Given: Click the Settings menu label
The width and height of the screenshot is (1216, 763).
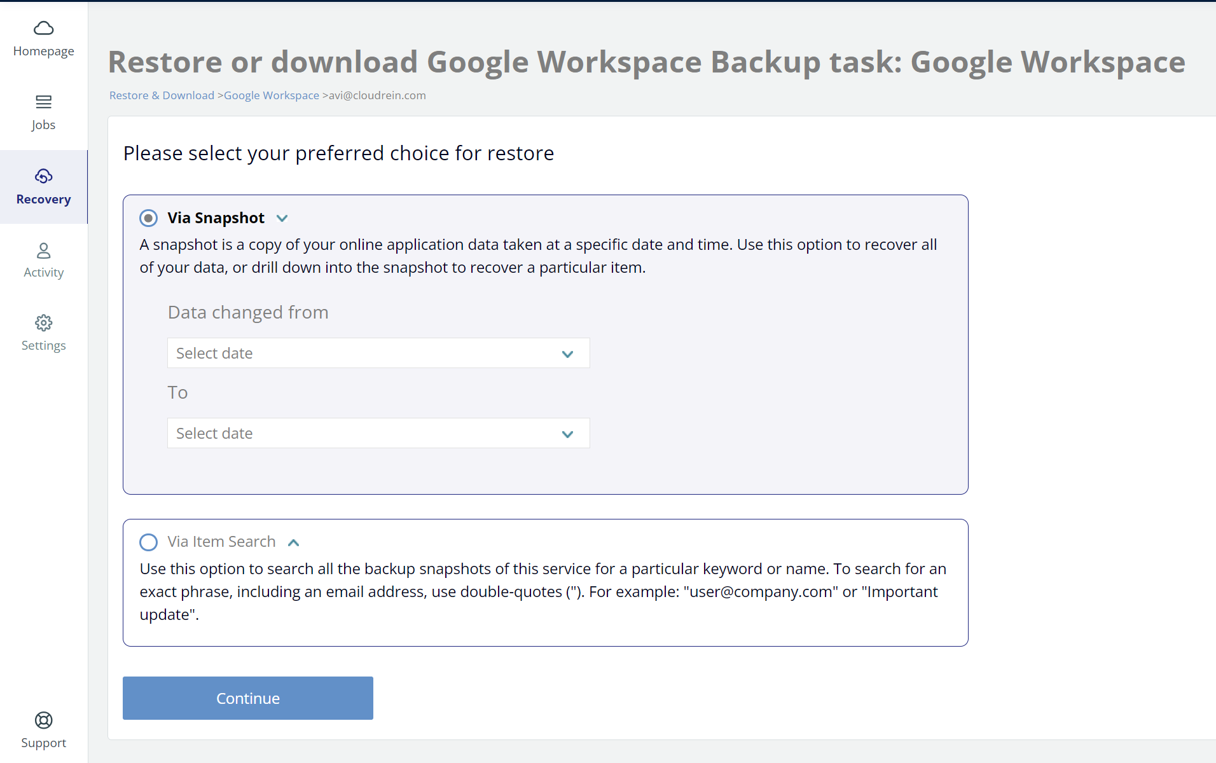Looking at the screenshot, I should pos(43,346).
